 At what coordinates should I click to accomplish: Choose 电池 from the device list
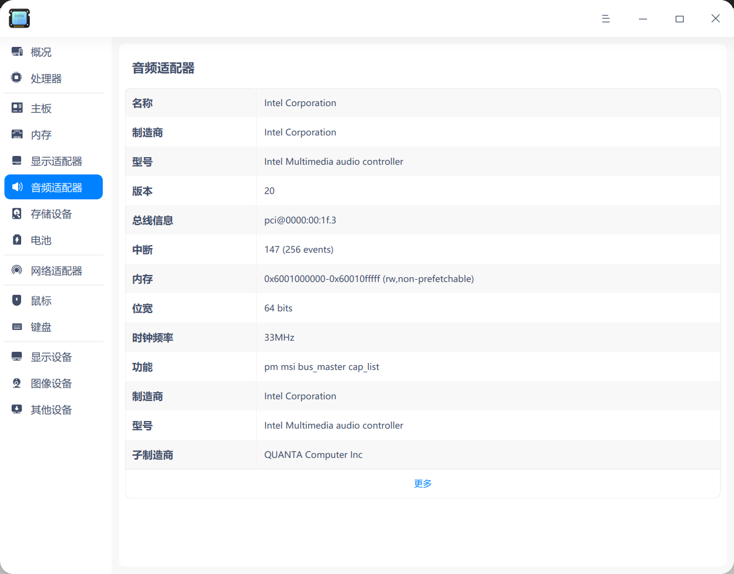53,240
